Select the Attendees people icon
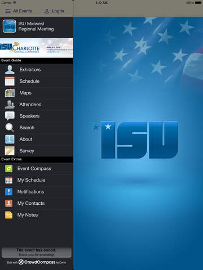203x270 pixels. 10,105
